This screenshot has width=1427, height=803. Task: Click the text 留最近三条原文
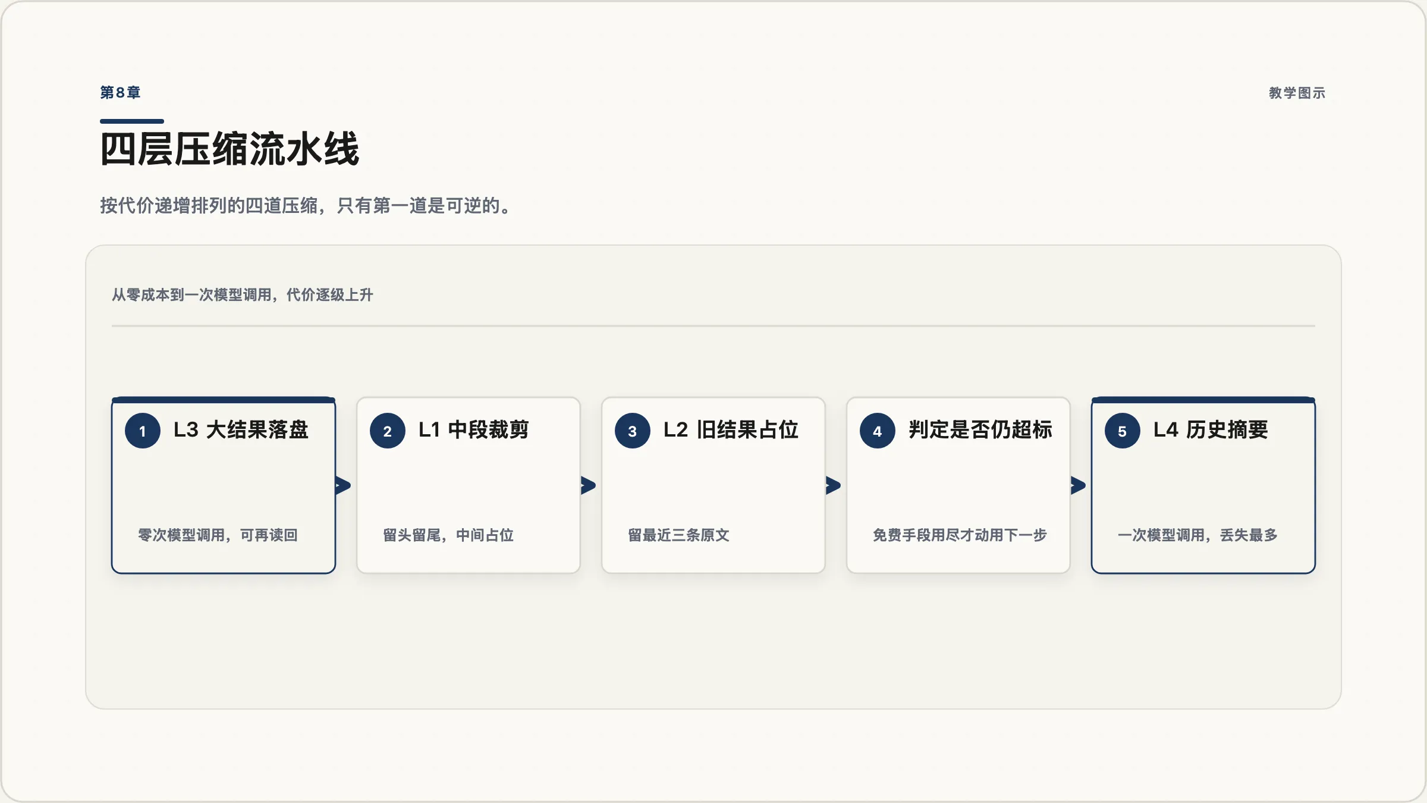(678, 535)
